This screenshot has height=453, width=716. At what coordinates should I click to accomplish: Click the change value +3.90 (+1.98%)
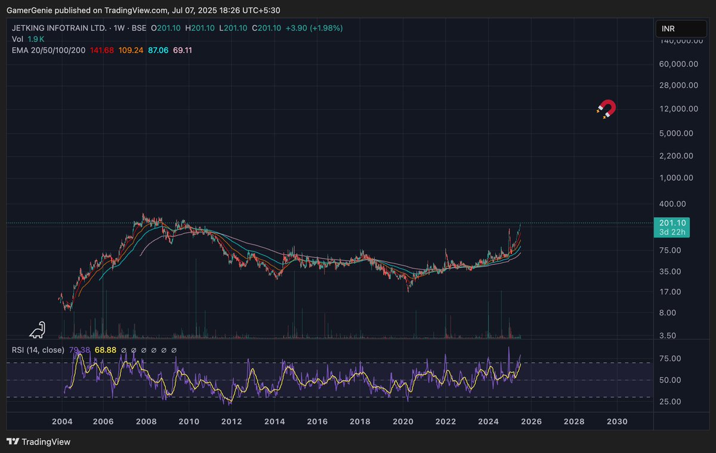click(314, 28)
